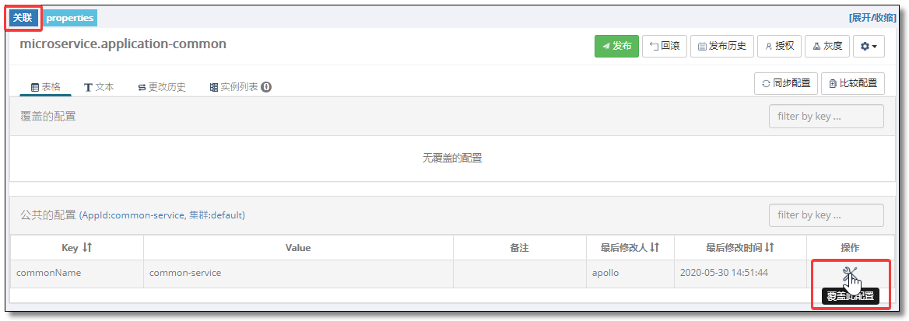Viewport: 909px width, 321px height.
Task: Open the gear settings dropdown
Action: pyautogui.click(x=869, y=47)
